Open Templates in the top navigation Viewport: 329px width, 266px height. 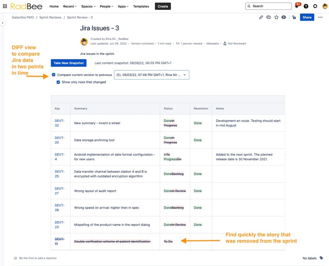[141, 6]
